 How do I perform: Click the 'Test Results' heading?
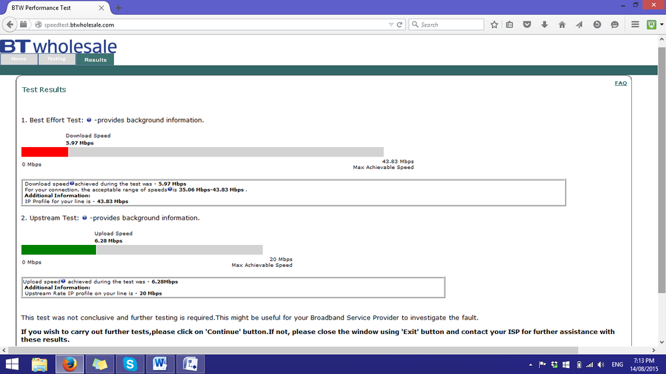[x=44, y=89]
